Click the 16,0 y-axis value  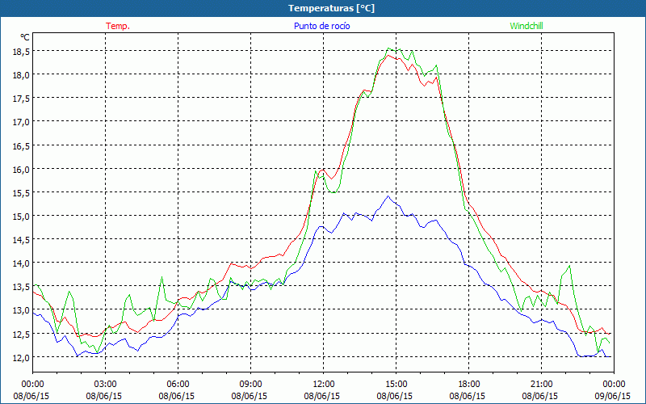point(21,169)
